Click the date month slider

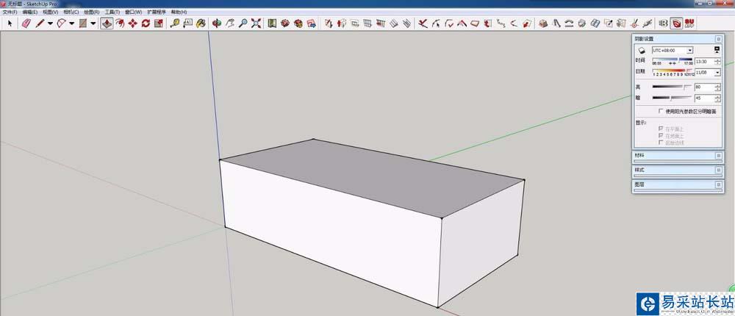pyautogui.click(x=673, y=71)
